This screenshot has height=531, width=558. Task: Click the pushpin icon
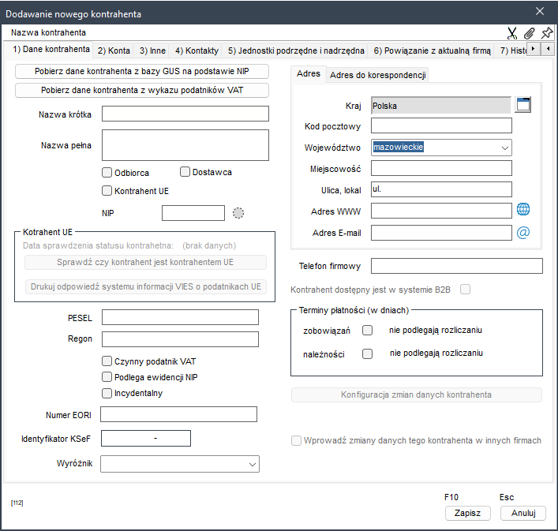pyautogui.click(x=547, y=33)
